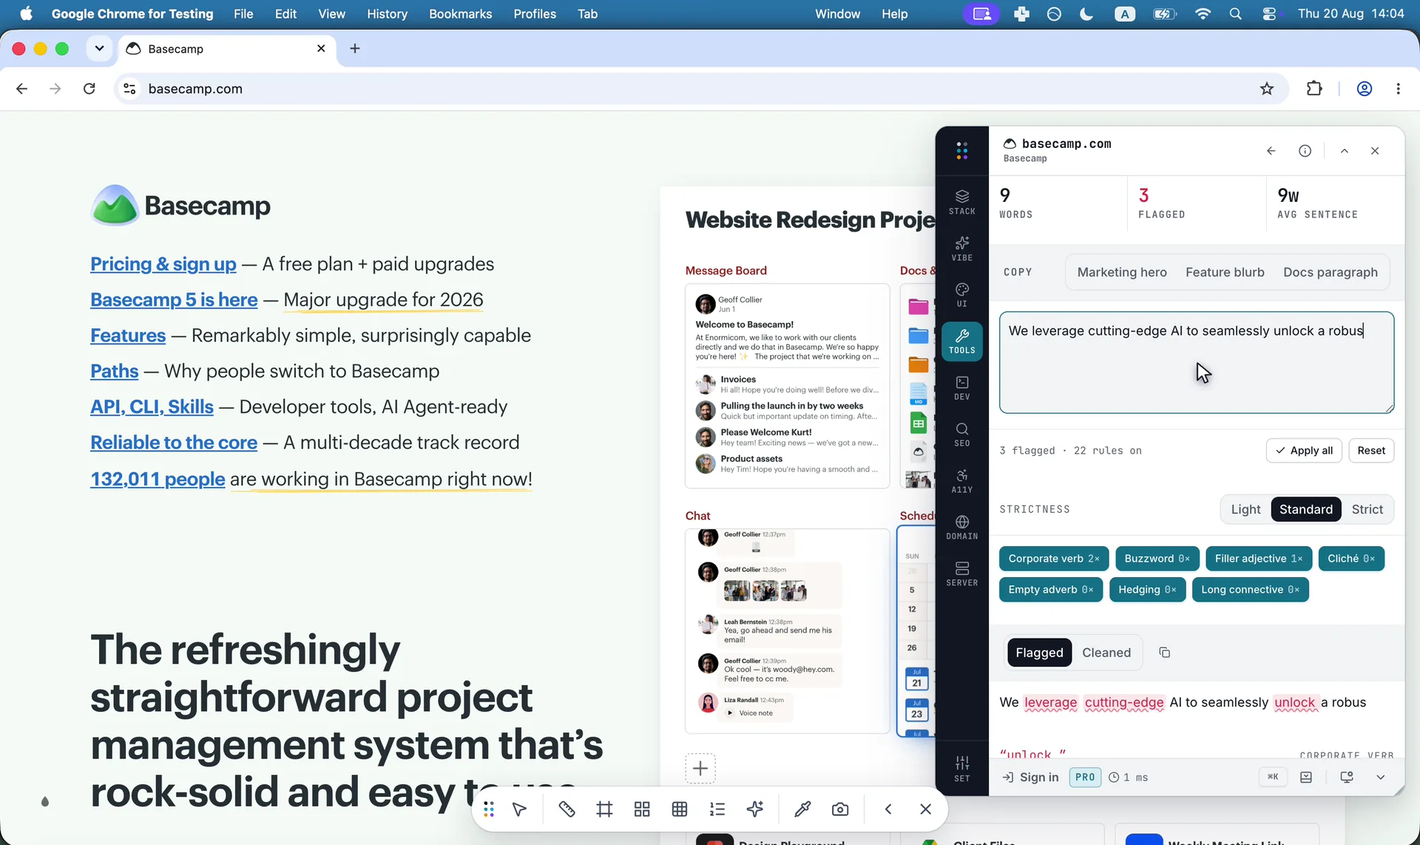The width and height of the screenshot is (1420, 845).
Task: Set strictness to Standard
Action: point(1306,509)
